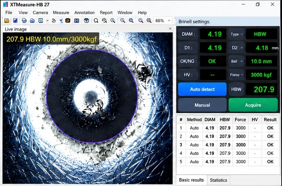This screenshot has width=282, height=186.
Task: Click the OK/NG status field showing OK
Action: coord(213,61)
